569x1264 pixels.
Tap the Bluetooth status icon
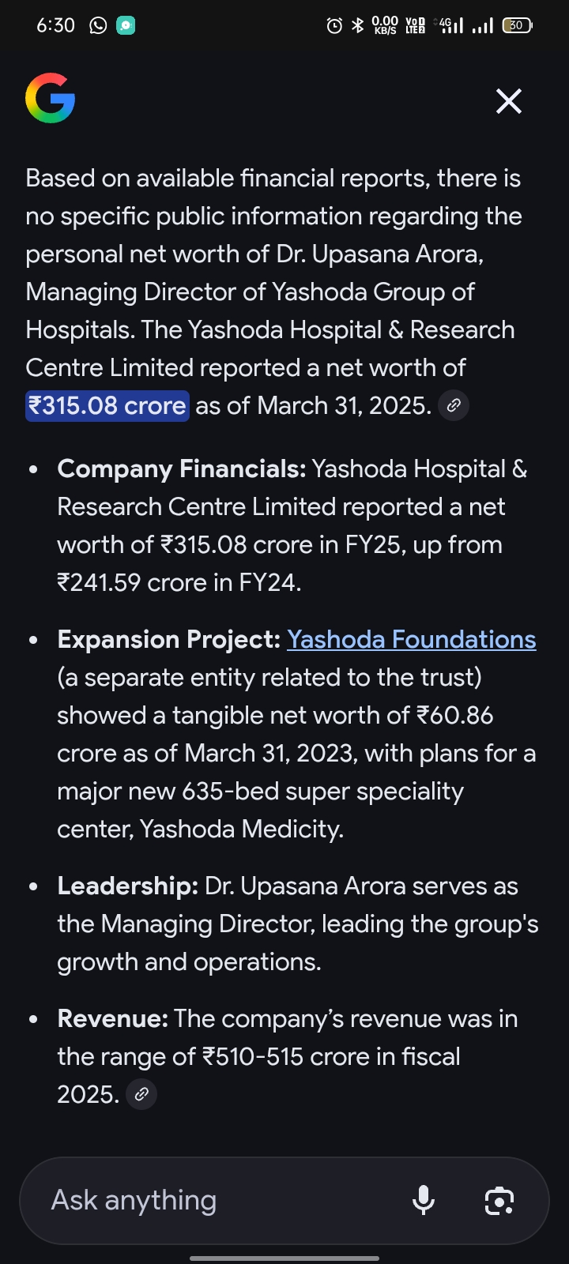click(357, 26)
